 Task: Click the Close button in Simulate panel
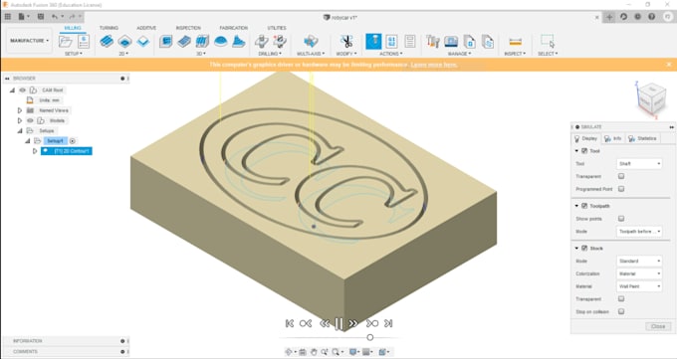(658, 326)
